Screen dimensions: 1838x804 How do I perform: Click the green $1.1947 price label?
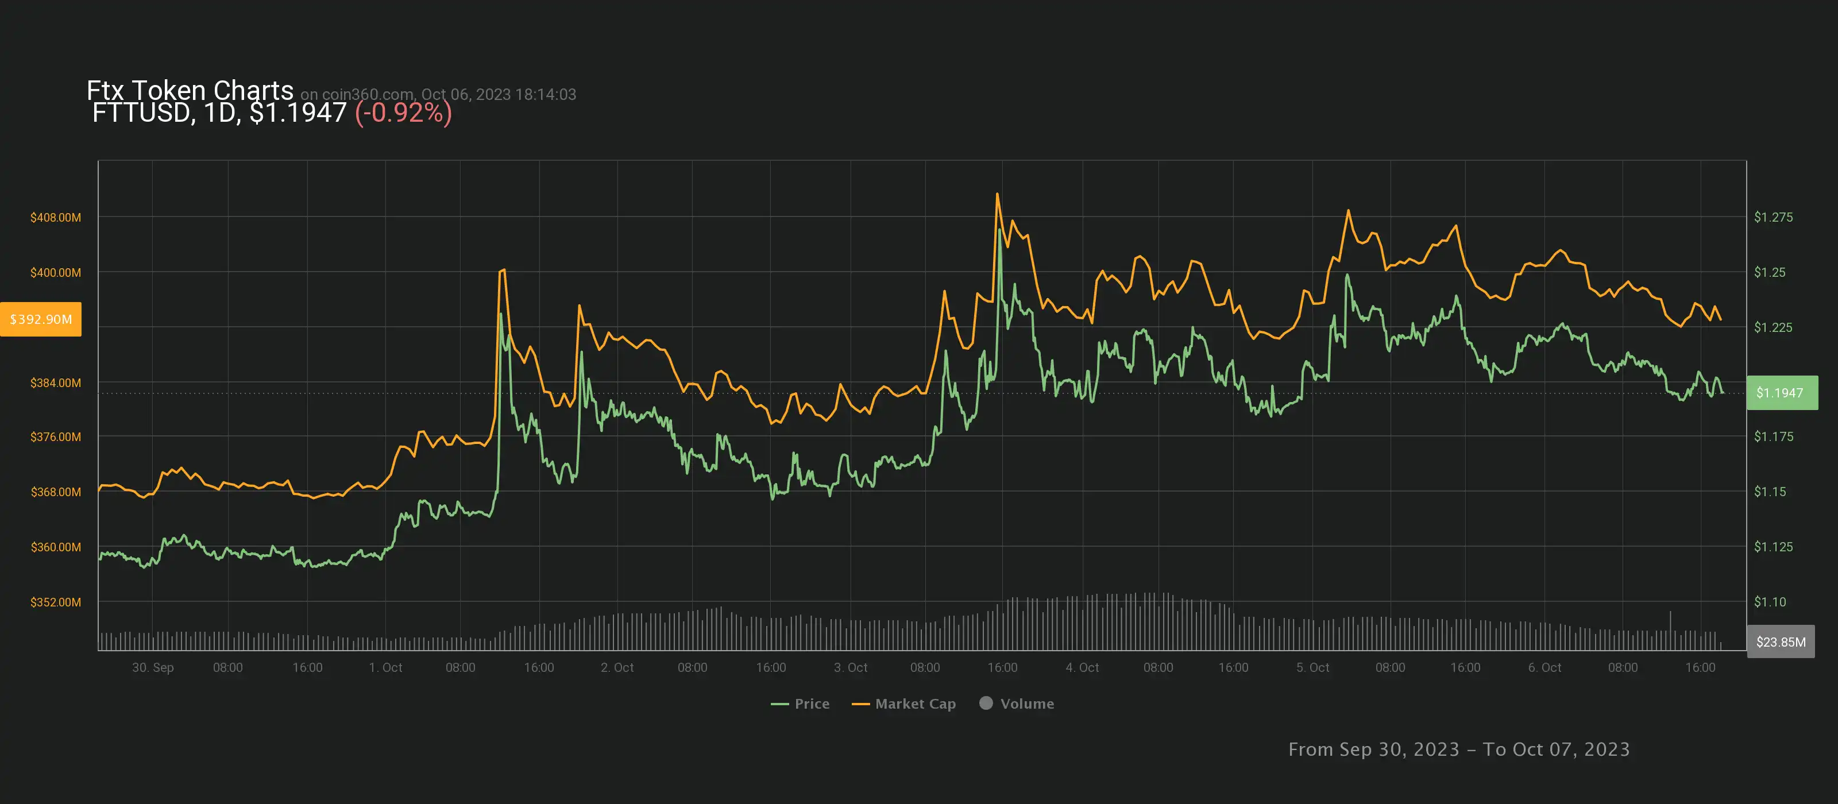[x=1781, y=392]
